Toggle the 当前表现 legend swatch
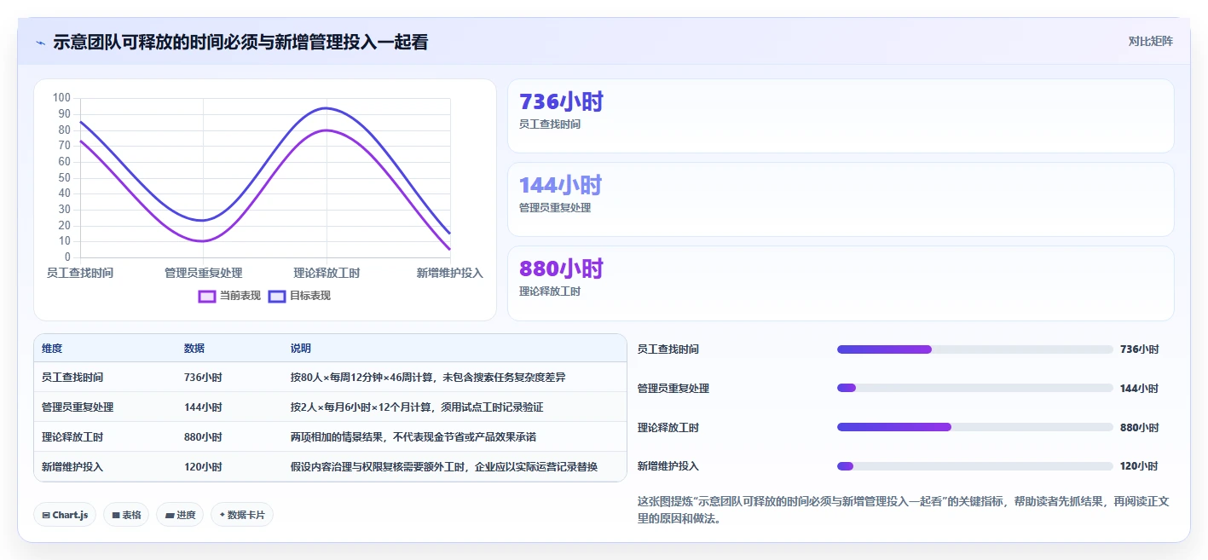Viewport: 1208px width, 560px height. [207, 296]
